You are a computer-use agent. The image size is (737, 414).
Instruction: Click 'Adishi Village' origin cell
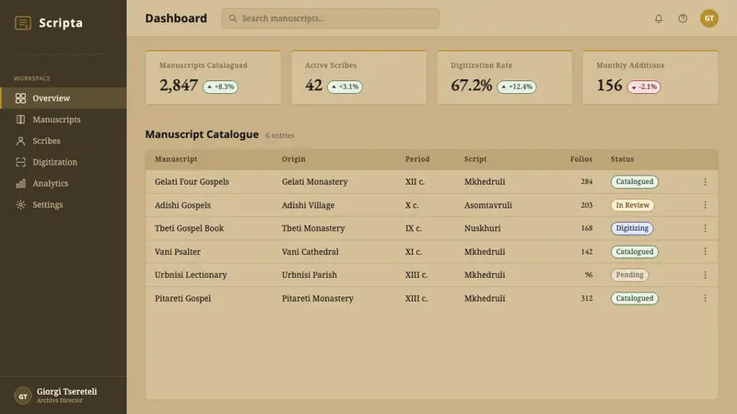(309, 205)
